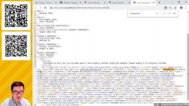Click 'list-style-type: none;' text
Viewport: 189px width, 106px height.
pyautogui.click(x=50, y=38)
